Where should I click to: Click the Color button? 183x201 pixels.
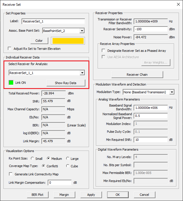[39, 41]
